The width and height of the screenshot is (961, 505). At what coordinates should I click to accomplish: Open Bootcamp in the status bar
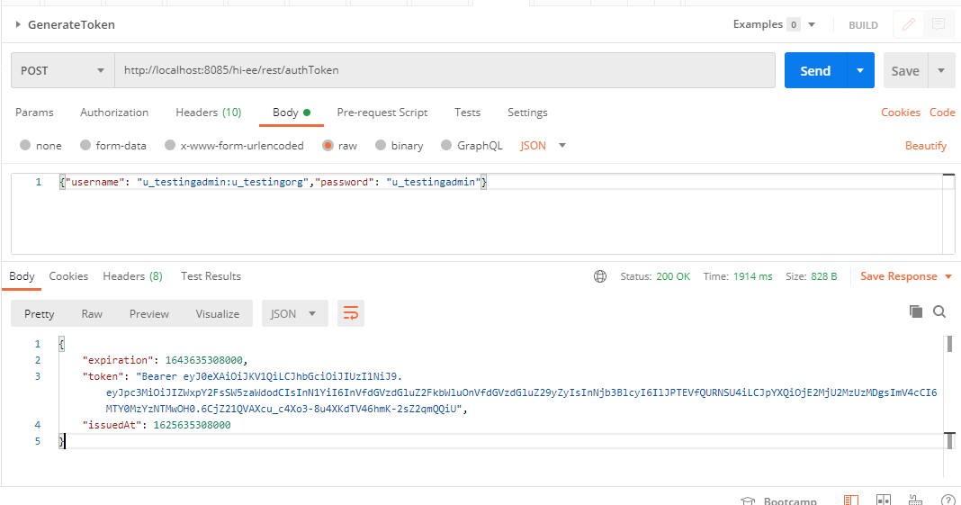pos(779,500)
